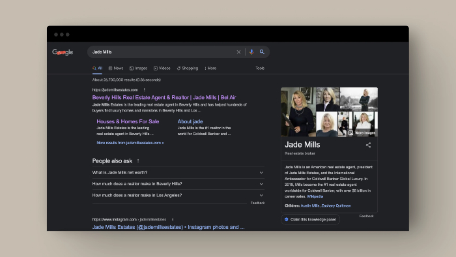This screenshot has width=456, height=257.
Task: Clear the search box with the X icon
Action: [x=238, y=52]
